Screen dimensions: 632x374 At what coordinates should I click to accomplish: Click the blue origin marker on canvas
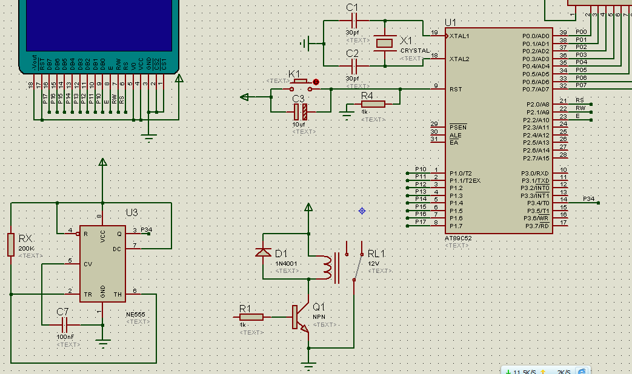tap(362, 211)
